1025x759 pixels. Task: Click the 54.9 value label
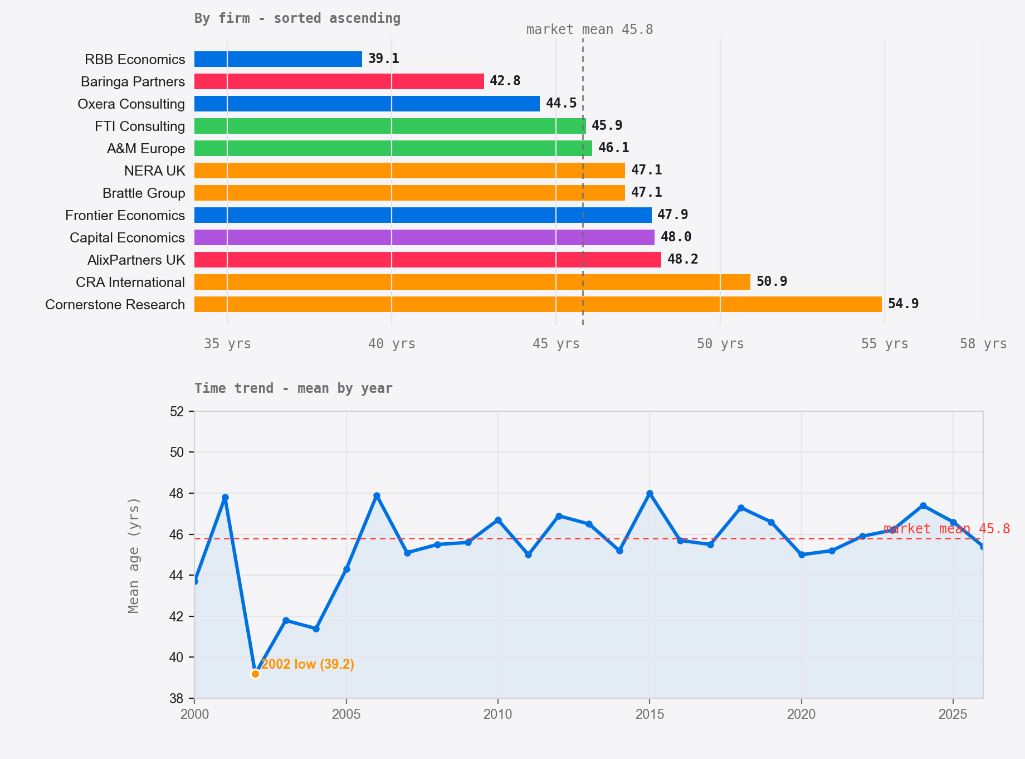pyautogui.click(x=904, y=304)
